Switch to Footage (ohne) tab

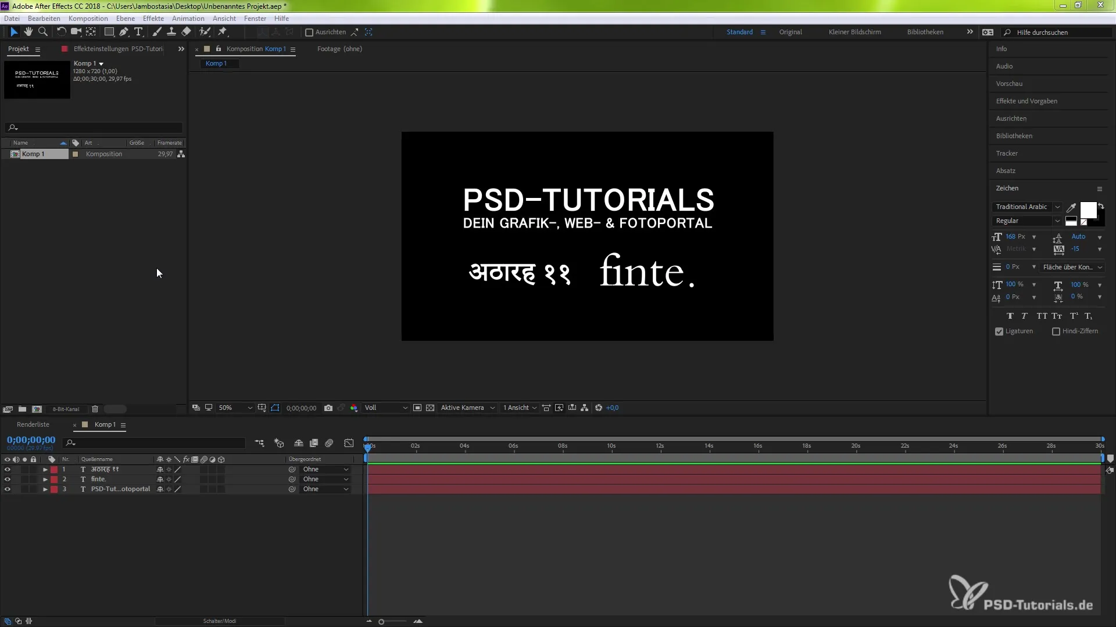tap(339, 49)
